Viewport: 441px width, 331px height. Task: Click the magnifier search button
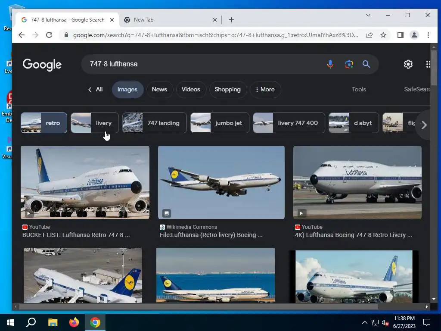click(366, 64)
